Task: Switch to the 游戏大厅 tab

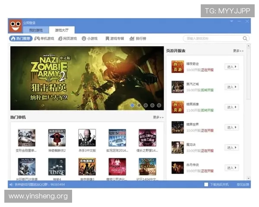Action: point(62,30)
